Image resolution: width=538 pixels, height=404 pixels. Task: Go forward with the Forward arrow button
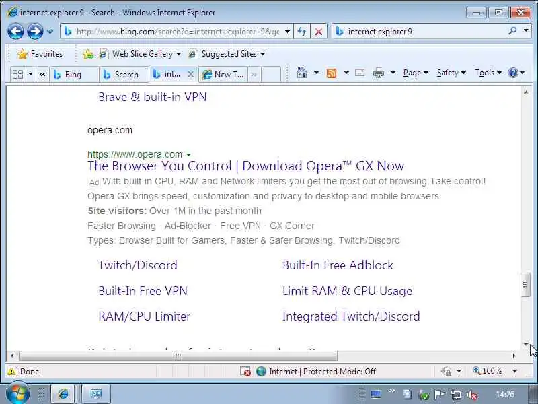coord(36,32)
